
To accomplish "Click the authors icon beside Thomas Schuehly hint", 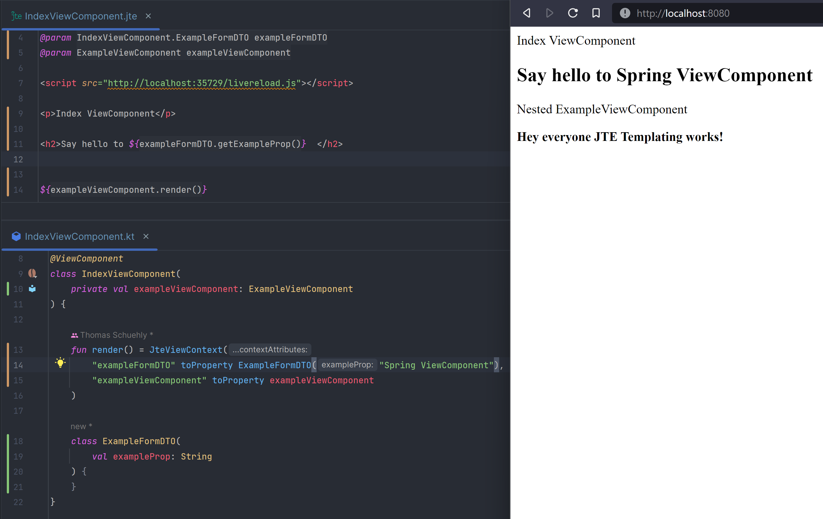I will 75,335.
